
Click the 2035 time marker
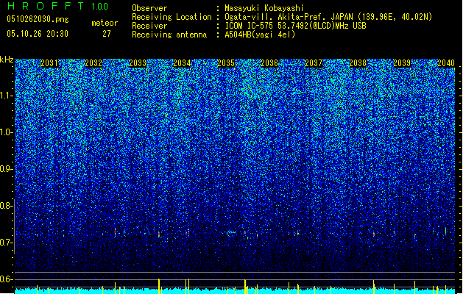[226, 63]
